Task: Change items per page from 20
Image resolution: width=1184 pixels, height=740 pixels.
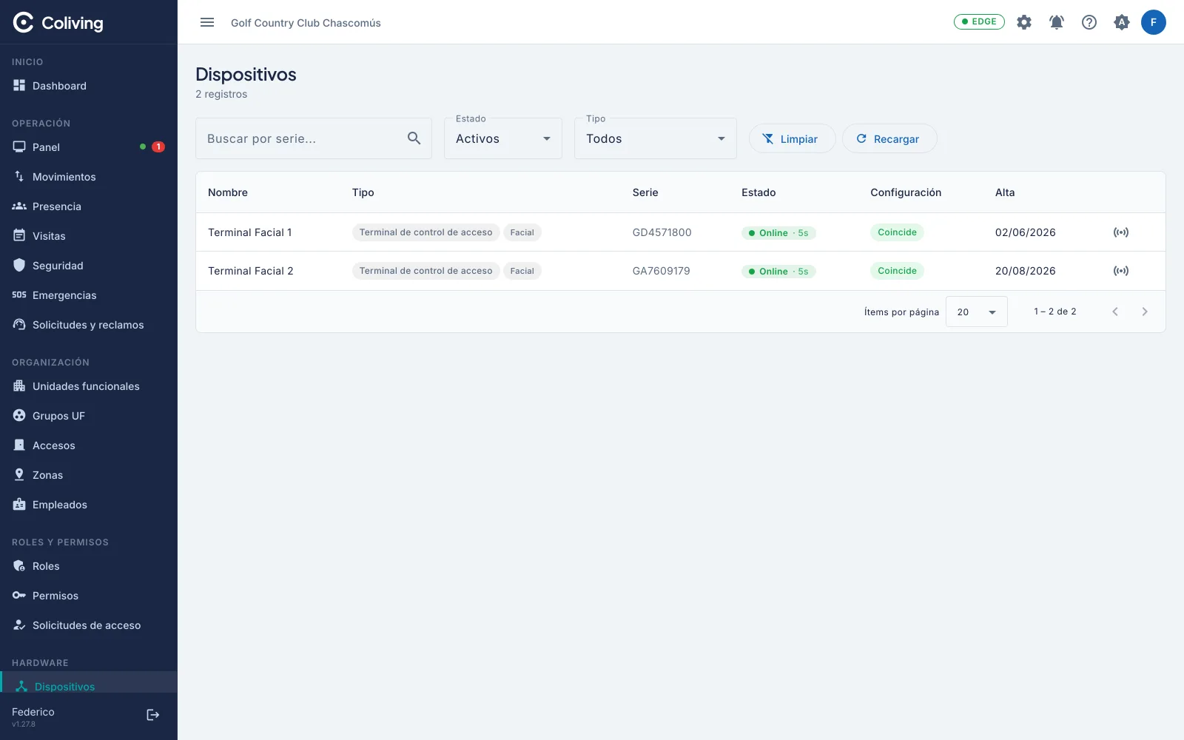Action: (x=977, y=312)
